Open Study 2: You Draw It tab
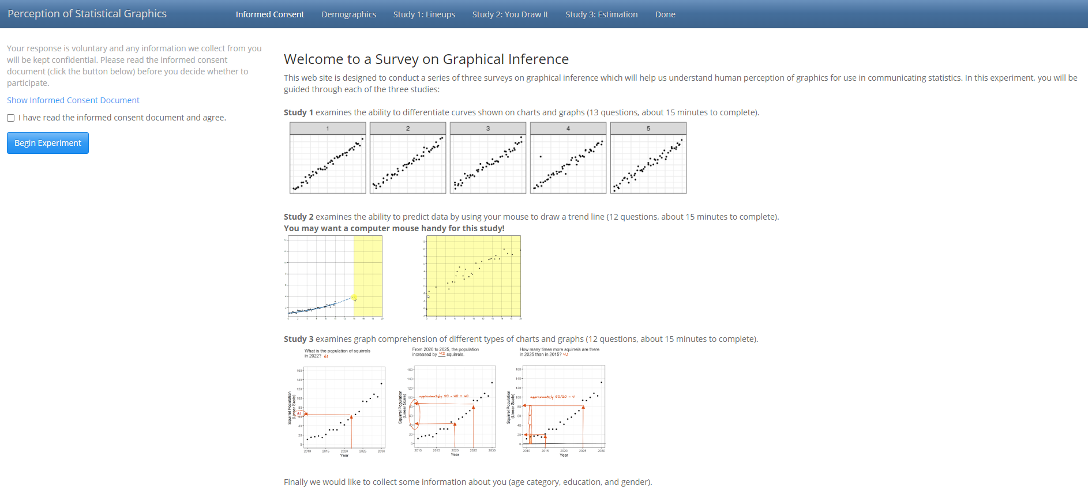The height and width of the screenshot is (497, 1088). click(510, 14)
